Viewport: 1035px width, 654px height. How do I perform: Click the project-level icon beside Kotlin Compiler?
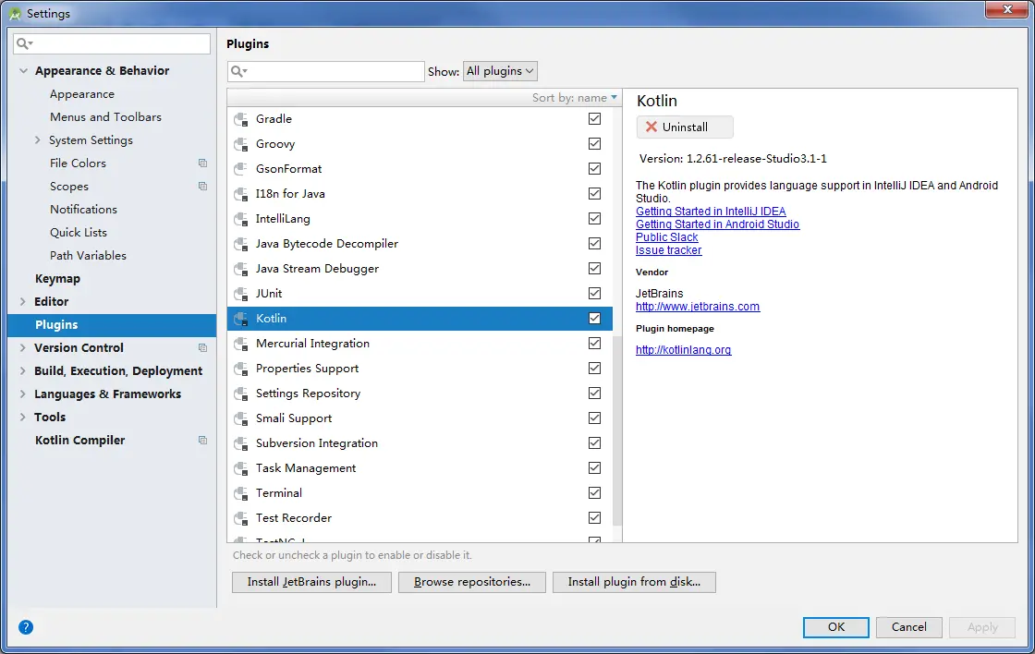point(202,441)
